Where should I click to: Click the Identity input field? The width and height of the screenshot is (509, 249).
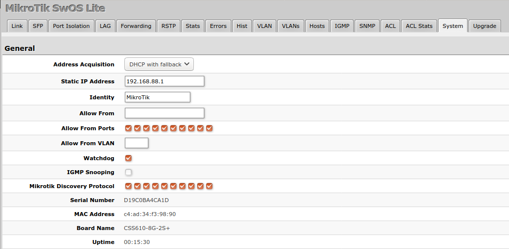(x=157, y=97)
